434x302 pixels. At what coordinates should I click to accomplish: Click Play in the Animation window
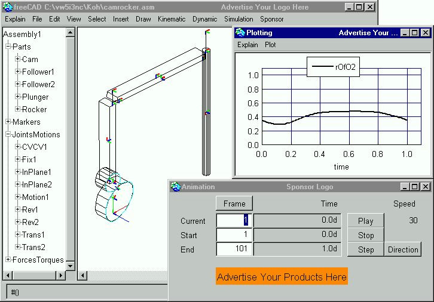(x=366, y=221)
